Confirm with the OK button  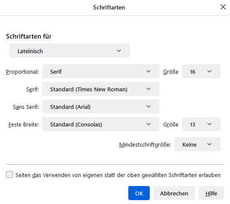139,193
